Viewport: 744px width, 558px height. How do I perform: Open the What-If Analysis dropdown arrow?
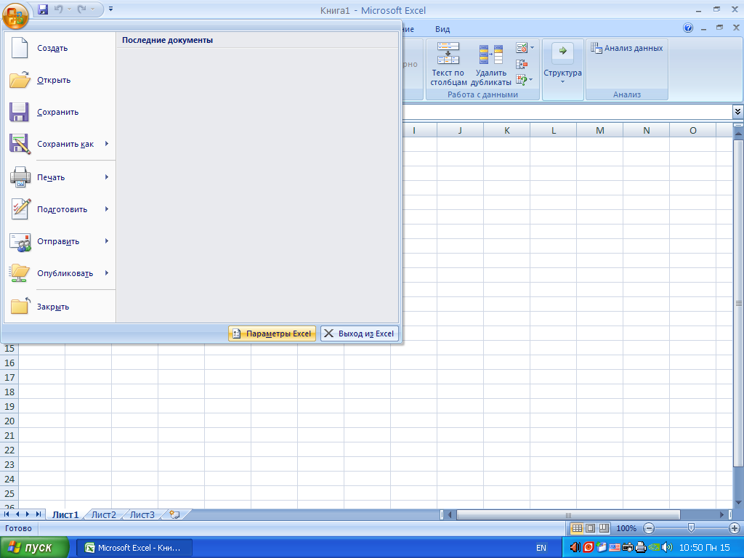coord(530,80)
